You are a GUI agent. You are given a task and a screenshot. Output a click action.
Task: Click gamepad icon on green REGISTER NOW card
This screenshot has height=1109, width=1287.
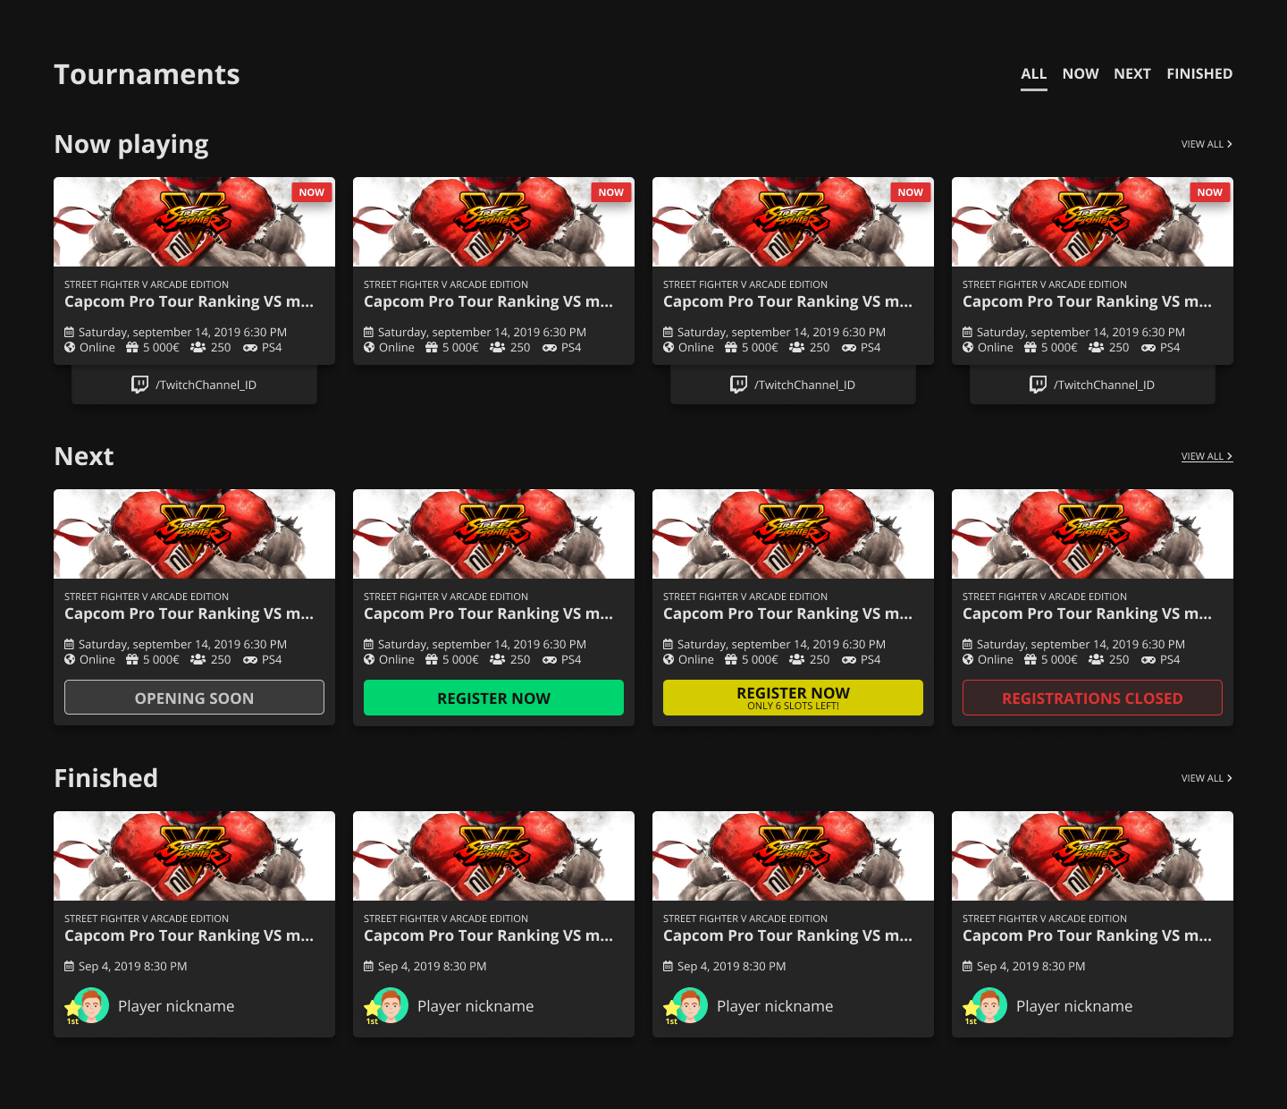(550, 659)
